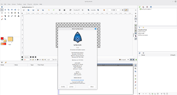Open the Plug-Ins menu
This screenshot has width=177, height=95.
pyautogui.click(x=30, y=4)
